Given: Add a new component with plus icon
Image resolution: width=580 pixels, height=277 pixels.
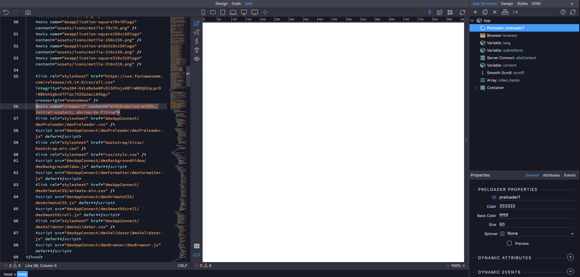Looking at the screenshot, I should pyautogui.click(x=475, y=12).
